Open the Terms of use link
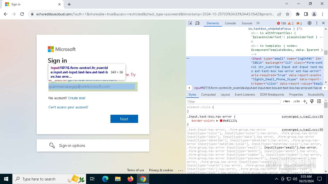 pyautogui.click(x=136, y=170)
